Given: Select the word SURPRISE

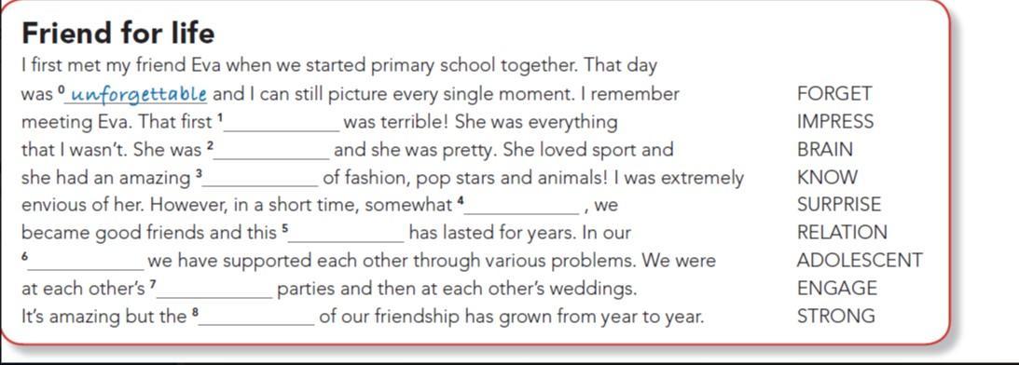Looking at the screenshot, I should tap(839, 205).
